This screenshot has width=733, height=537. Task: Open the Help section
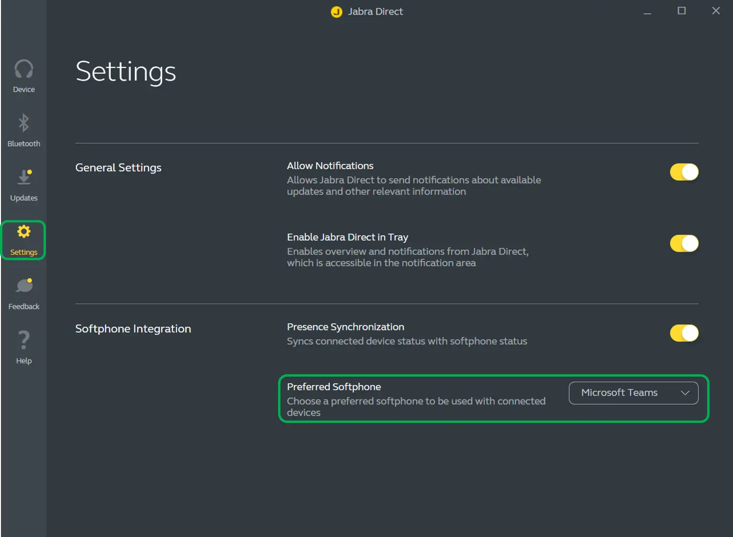[x=23, y=347]
